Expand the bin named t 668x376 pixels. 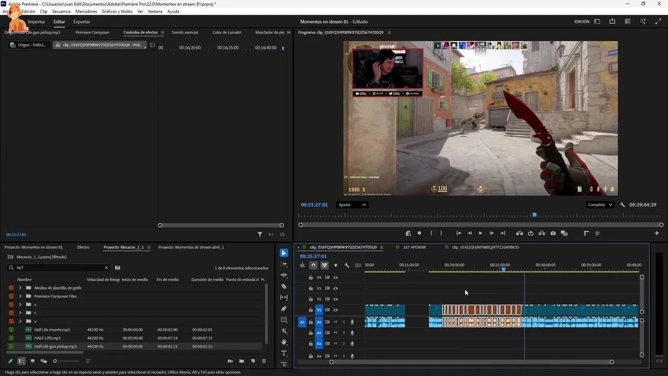(20, 313)
